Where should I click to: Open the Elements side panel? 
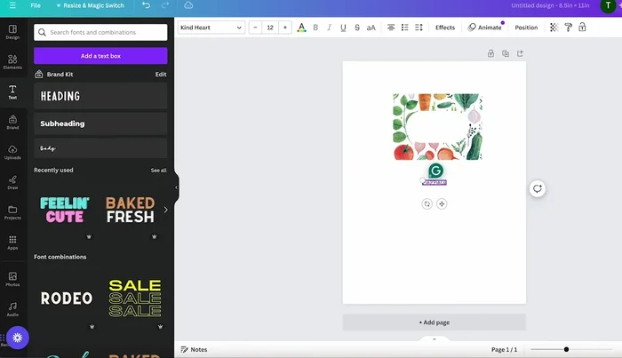click(12, 62)
